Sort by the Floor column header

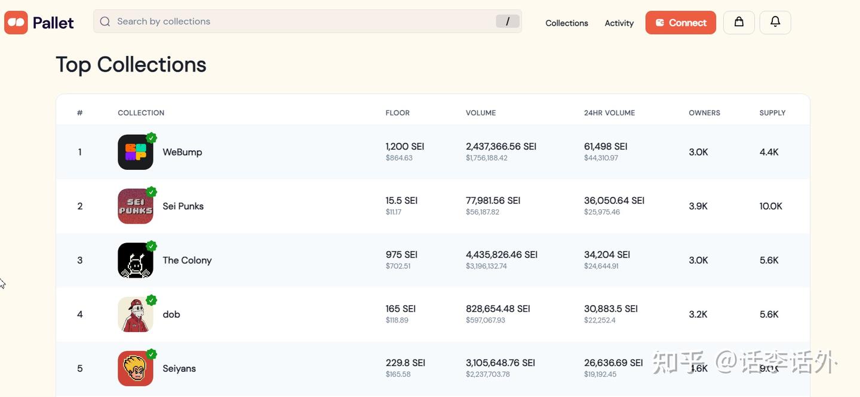point(397,113)
